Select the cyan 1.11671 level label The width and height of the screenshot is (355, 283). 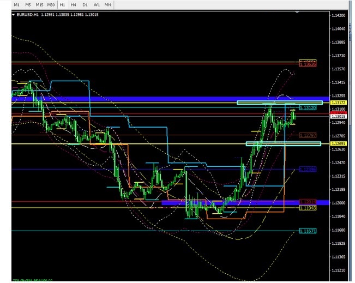click(309, 231)
